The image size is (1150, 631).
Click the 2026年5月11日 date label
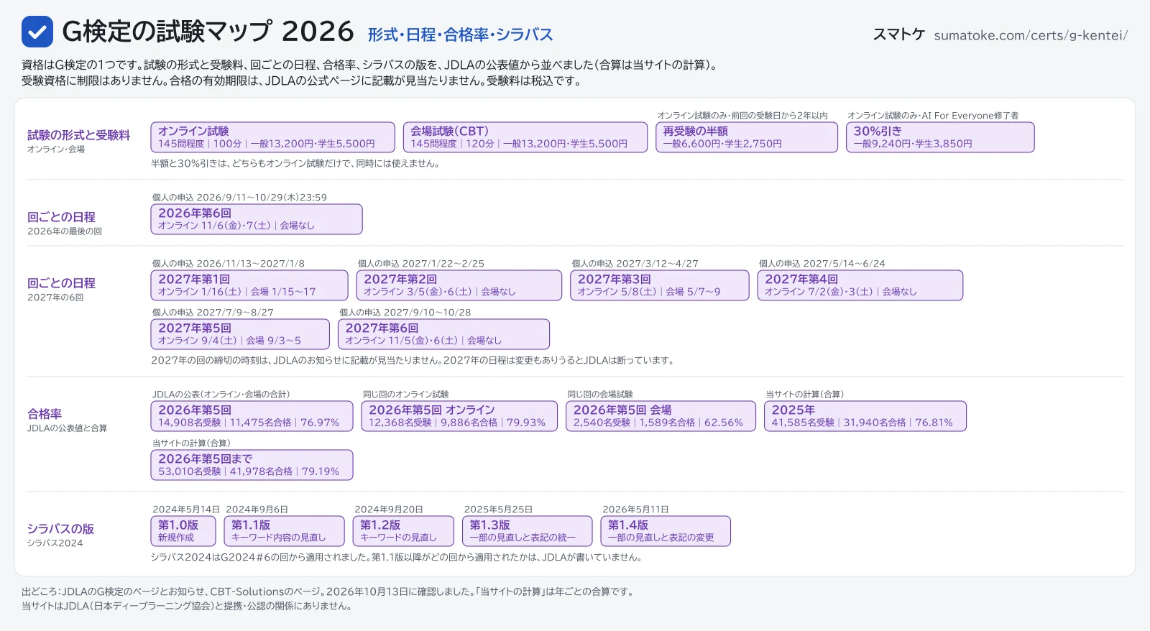[636, 509]
